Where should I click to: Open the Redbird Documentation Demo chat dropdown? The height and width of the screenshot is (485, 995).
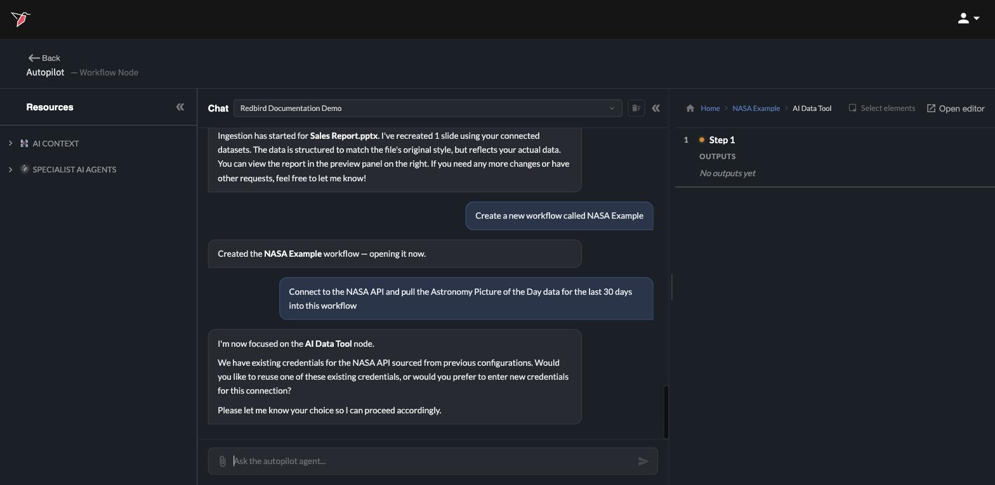(428, 108)
